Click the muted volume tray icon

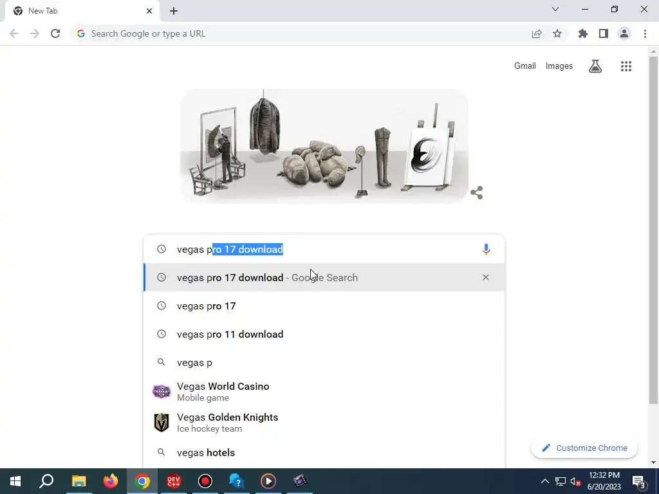click(576, 481)
